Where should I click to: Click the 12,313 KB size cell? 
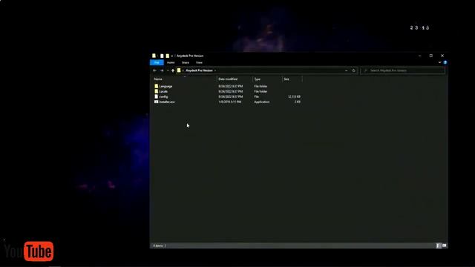point(294,96)
